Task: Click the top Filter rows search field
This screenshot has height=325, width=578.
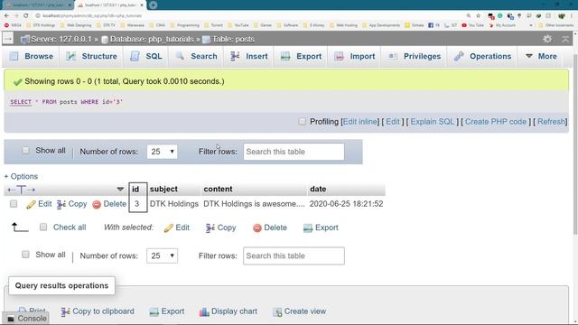Action: point(294,152)
